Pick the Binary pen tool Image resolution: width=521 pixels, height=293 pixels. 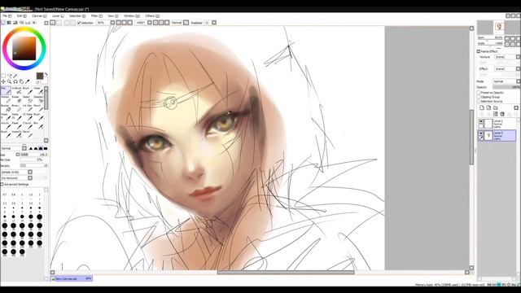click(16, 108)
